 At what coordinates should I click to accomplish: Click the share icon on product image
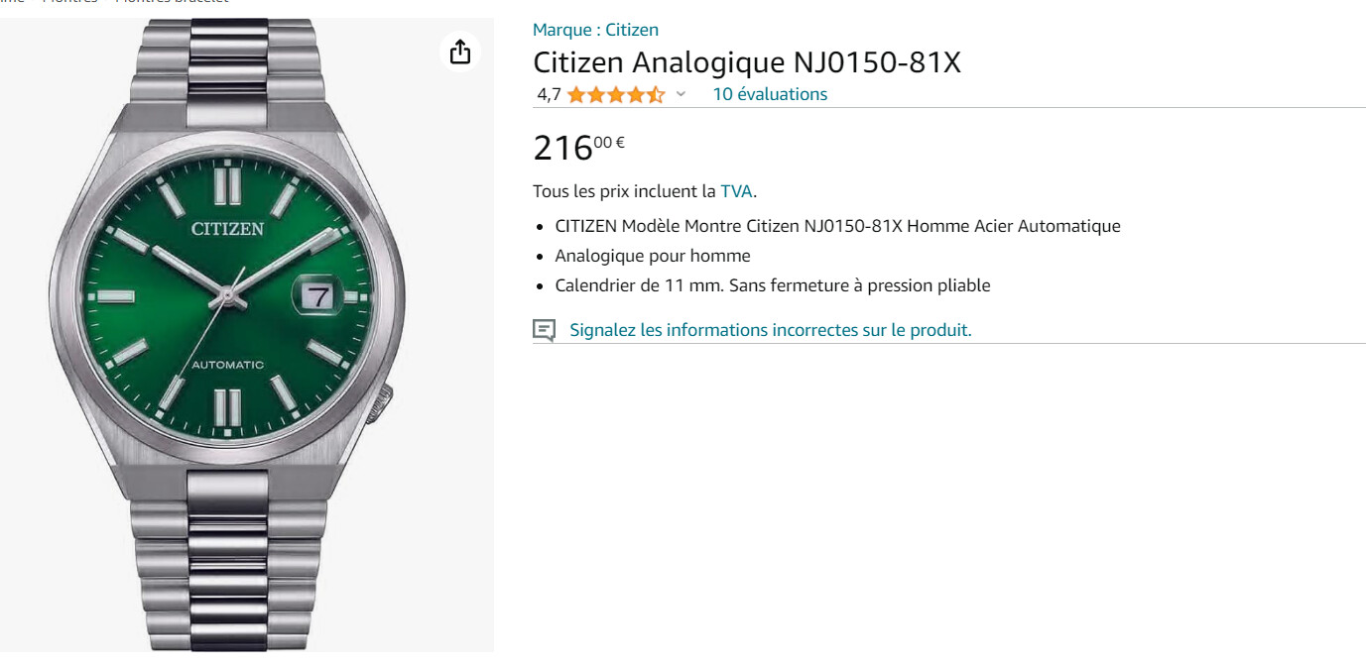(x=459, y=52)
